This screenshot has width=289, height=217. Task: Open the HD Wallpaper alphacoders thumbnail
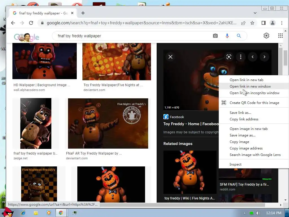pyautogui.click(x=44, y=61)
